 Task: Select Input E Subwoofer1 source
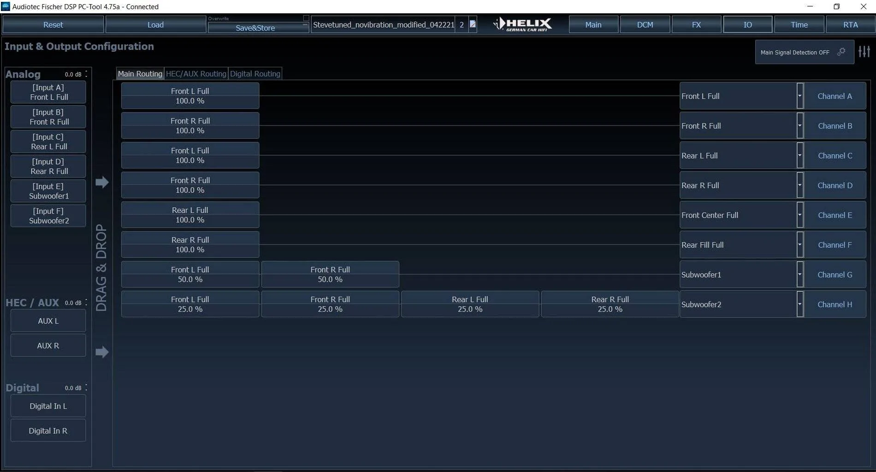[x=48, y=191]
